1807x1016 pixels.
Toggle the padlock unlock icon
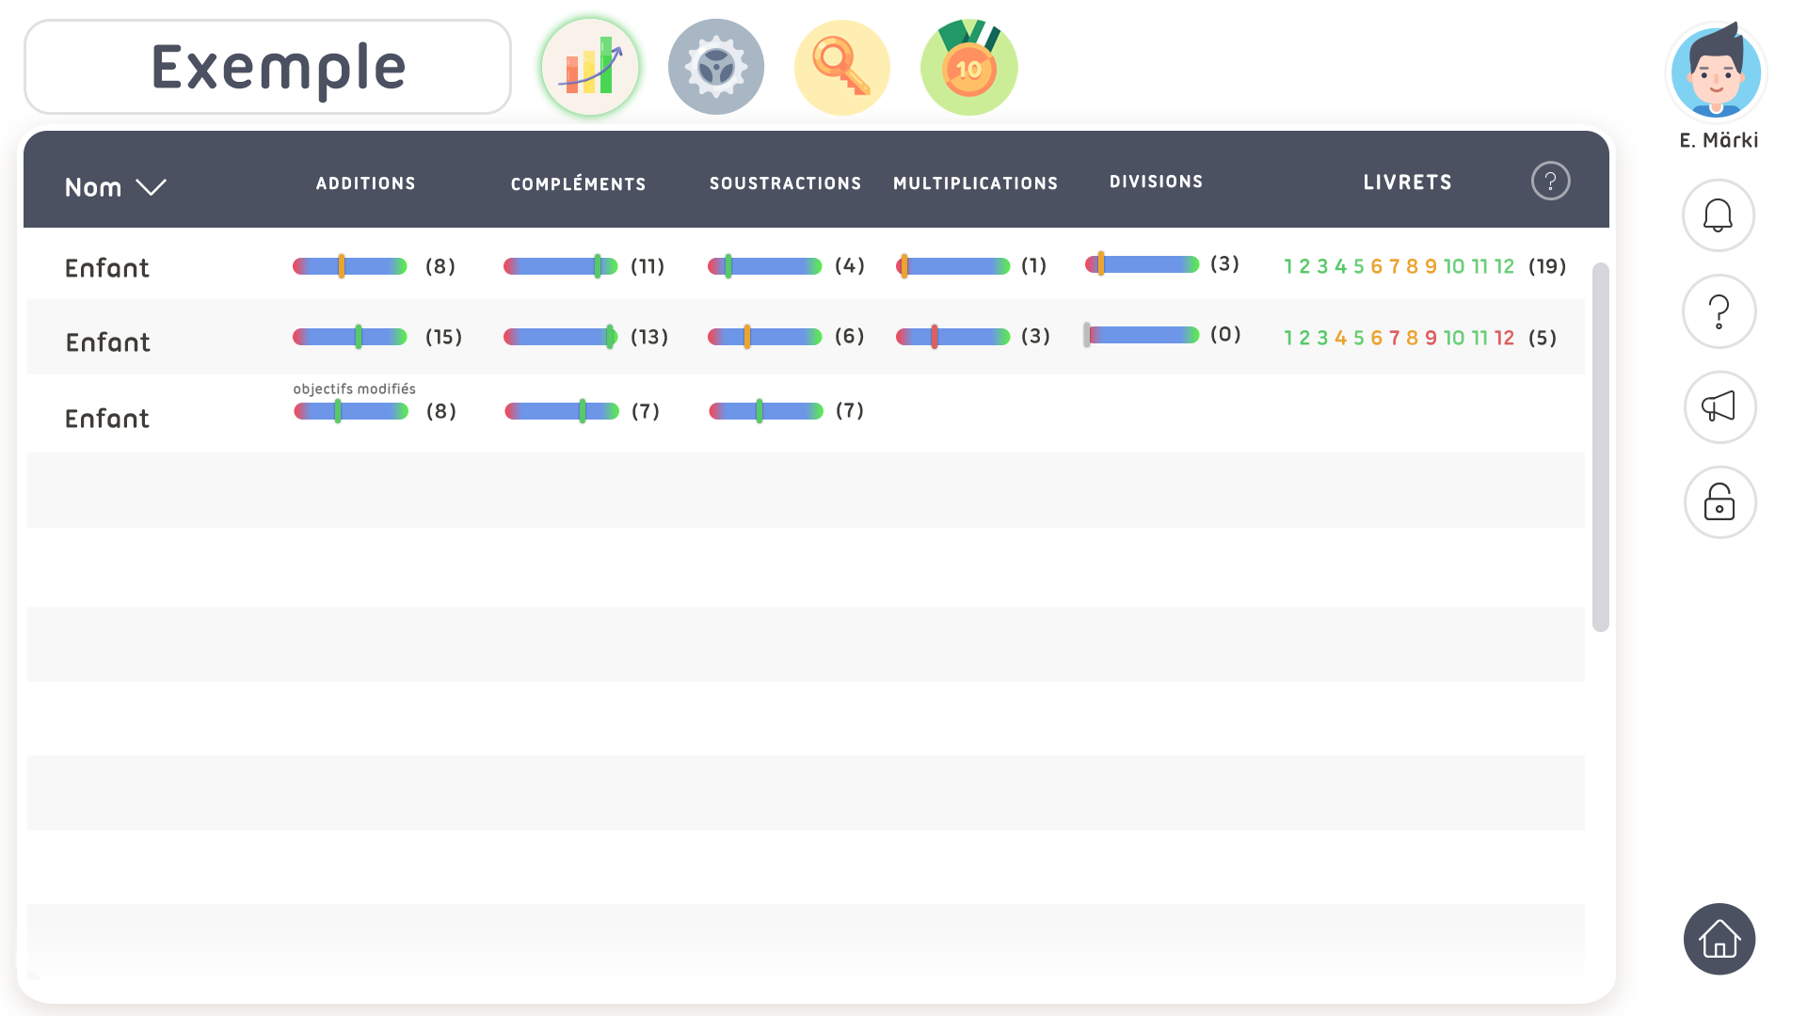tap(1719, 502)
